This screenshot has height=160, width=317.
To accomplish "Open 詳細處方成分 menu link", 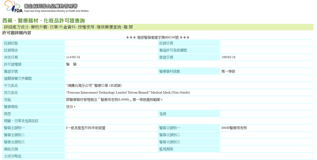I will pos(16,27).
